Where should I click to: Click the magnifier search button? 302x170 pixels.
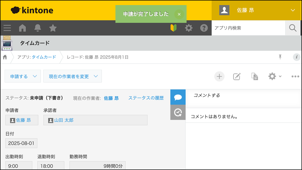coord(293,28)
